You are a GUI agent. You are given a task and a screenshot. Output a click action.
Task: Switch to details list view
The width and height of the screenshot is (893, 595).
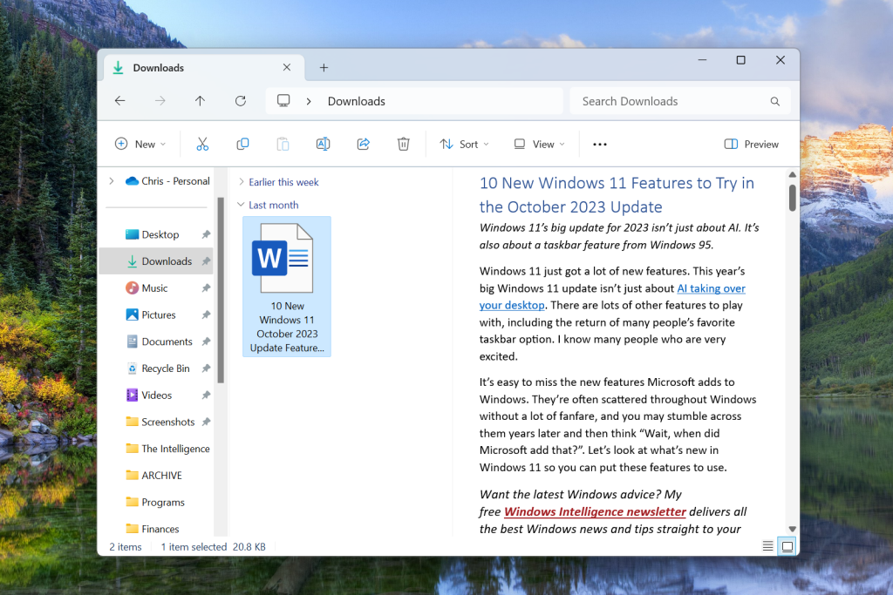pyautogui.click(x=767, y=546)
